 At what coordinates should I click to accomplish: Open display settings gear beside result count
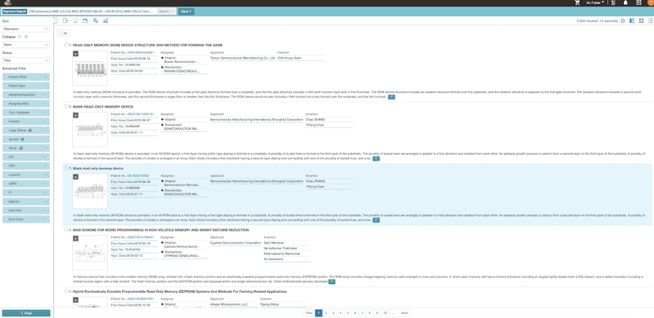tap(623, 20)
